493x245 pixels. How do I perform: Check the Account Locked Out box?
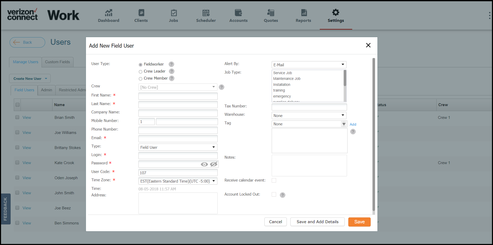[274, 194]
